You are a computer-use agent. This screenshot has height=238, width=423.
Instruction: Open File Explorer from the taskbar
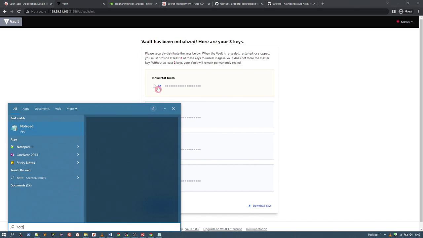click(86, 235)
